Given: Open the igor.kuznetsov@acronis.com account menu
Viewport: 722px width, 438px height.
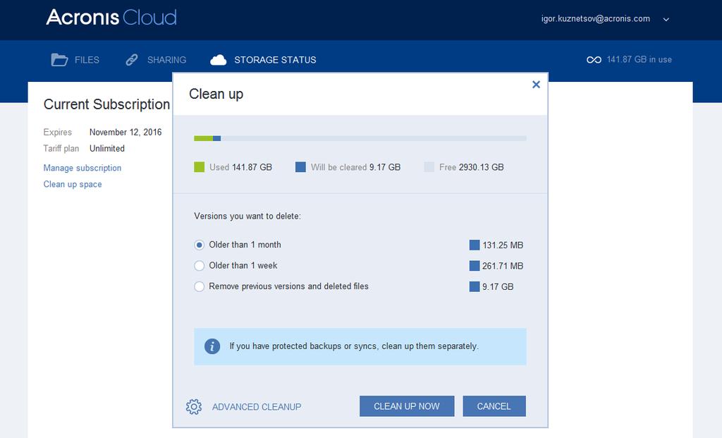Looking at the screenshot, I should click(595, 19).
